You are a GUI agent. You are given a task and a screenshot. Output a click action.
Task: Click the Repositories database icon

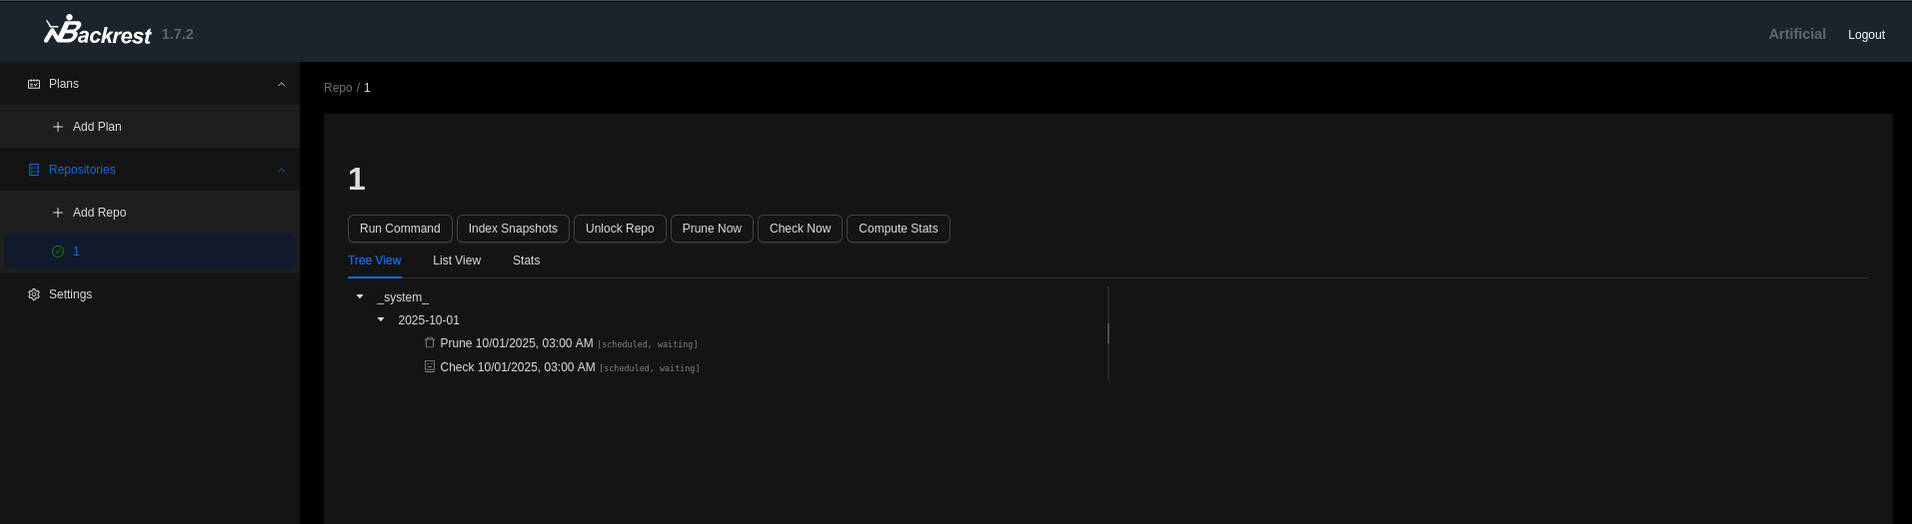tap(34, 170)
